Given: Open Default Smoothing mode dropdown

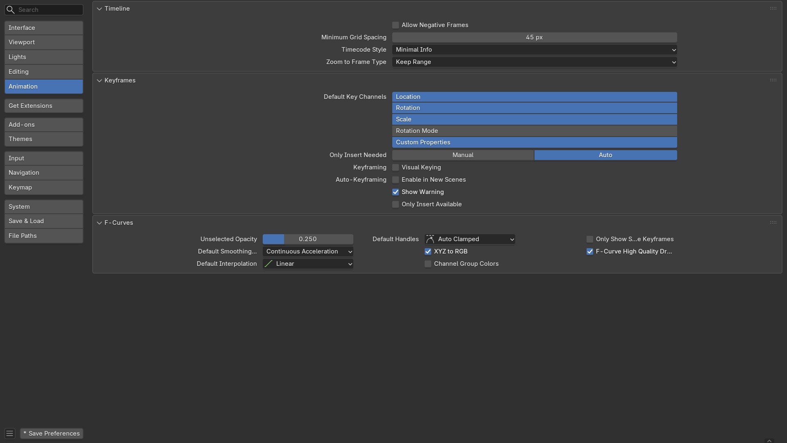Looking at the screenshot, I should click(308, 251).
